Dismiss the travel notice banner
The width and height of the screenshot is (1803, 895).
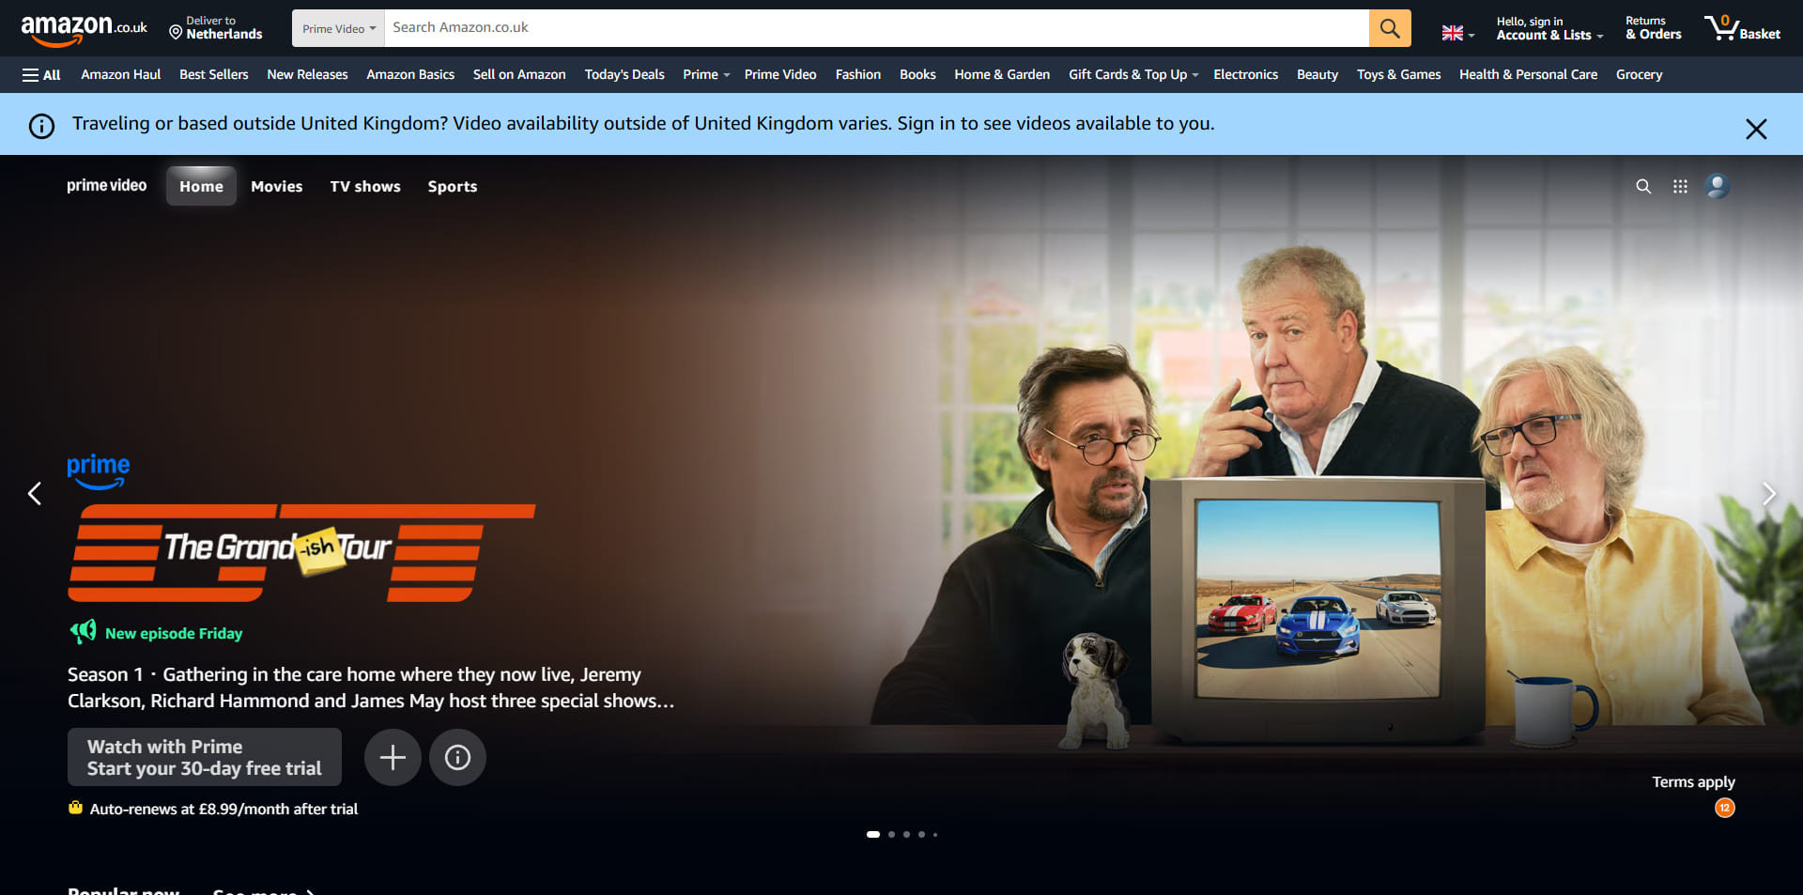point(1756,129)
